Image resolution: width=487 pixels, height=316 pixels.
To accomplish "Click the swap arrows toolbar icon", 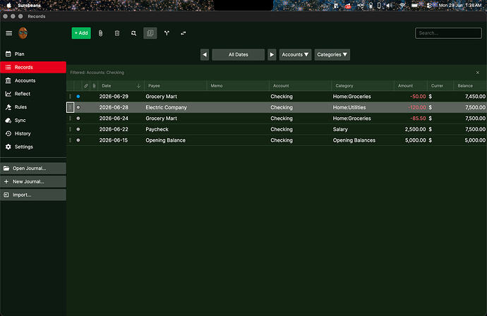I will click(184, 33).
